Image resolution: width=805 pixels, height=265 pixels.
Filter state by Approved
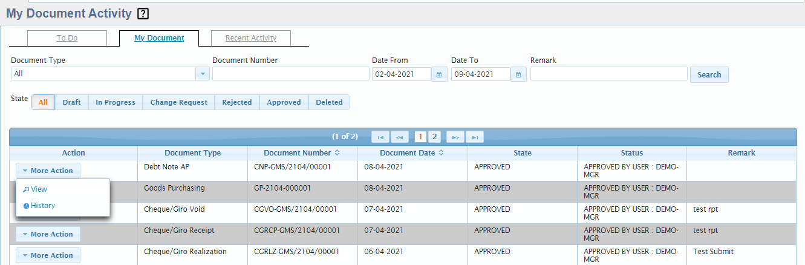pos(284,102)
